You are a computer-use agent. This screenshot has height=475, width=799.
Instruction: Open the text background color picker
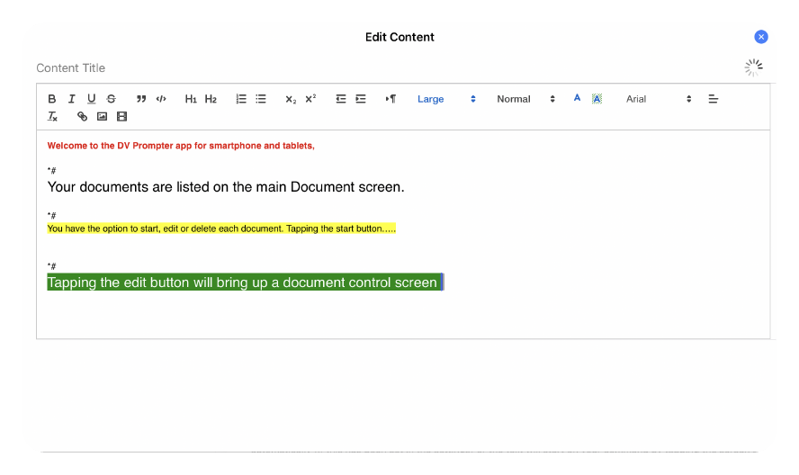pyautogui.click(x=597, y=99)
